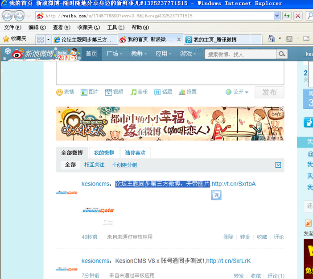Expand the address bar history dropdown
The height and width of the screenshot is (279, 313).
coord(277,16)
